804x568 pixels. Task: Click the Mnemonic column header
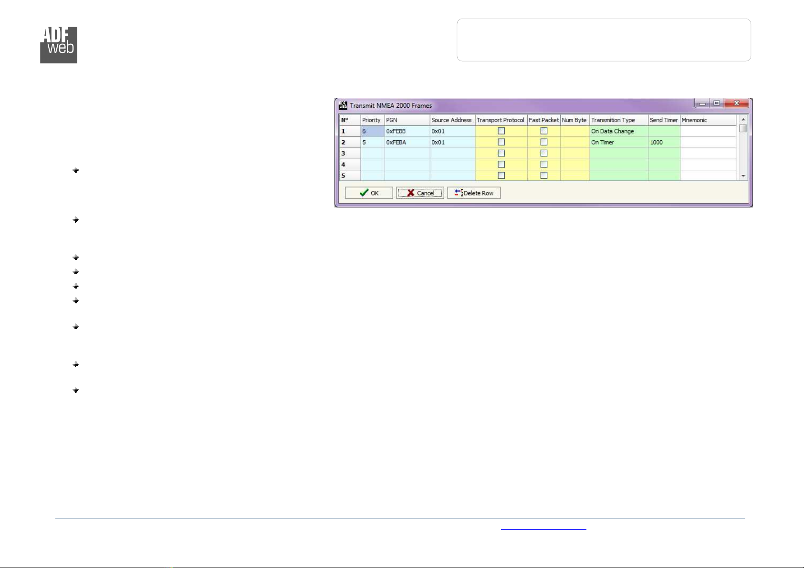(x=708, y=120)
